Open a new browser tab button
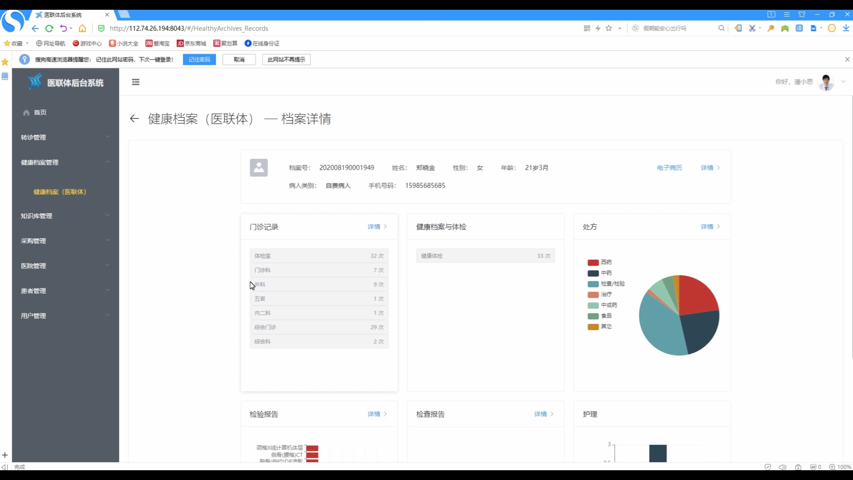This screenshot has height=480, width=853. click(x=124, y=15)
